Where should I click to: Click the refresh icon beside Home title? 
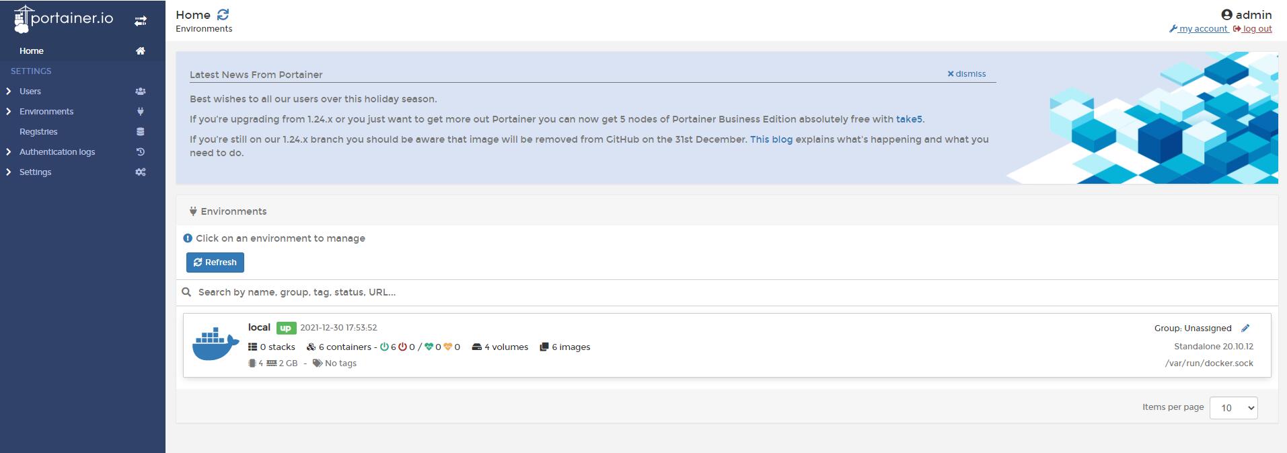tap(223, 15)
